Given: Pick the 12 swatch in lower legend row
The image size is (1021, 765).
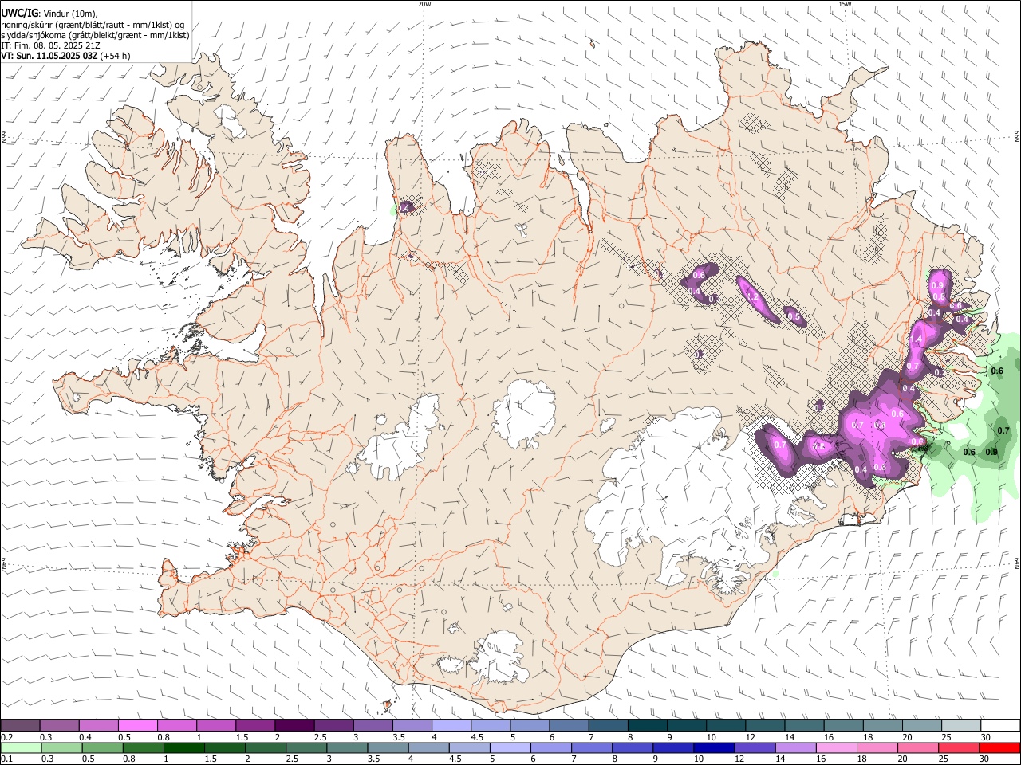Looking at the screenshot, I should 755,748.
